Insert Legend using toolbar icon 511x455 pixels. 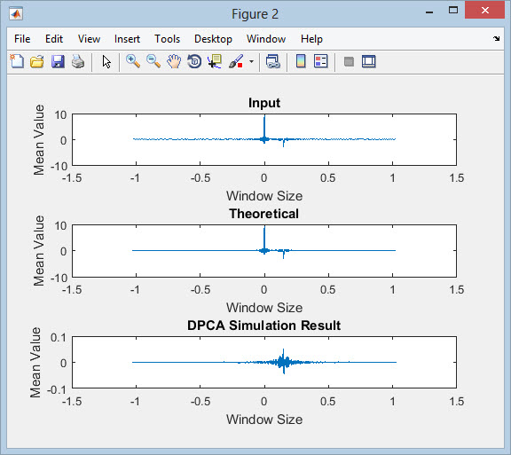[320, 61]
